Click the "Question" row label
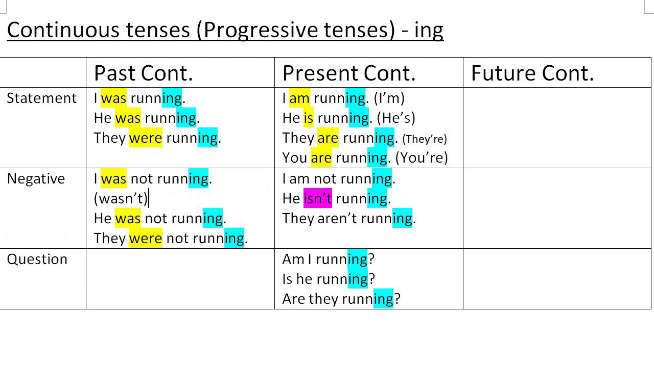The height and width of the screenshot is (367, 654). pos(37,259)
